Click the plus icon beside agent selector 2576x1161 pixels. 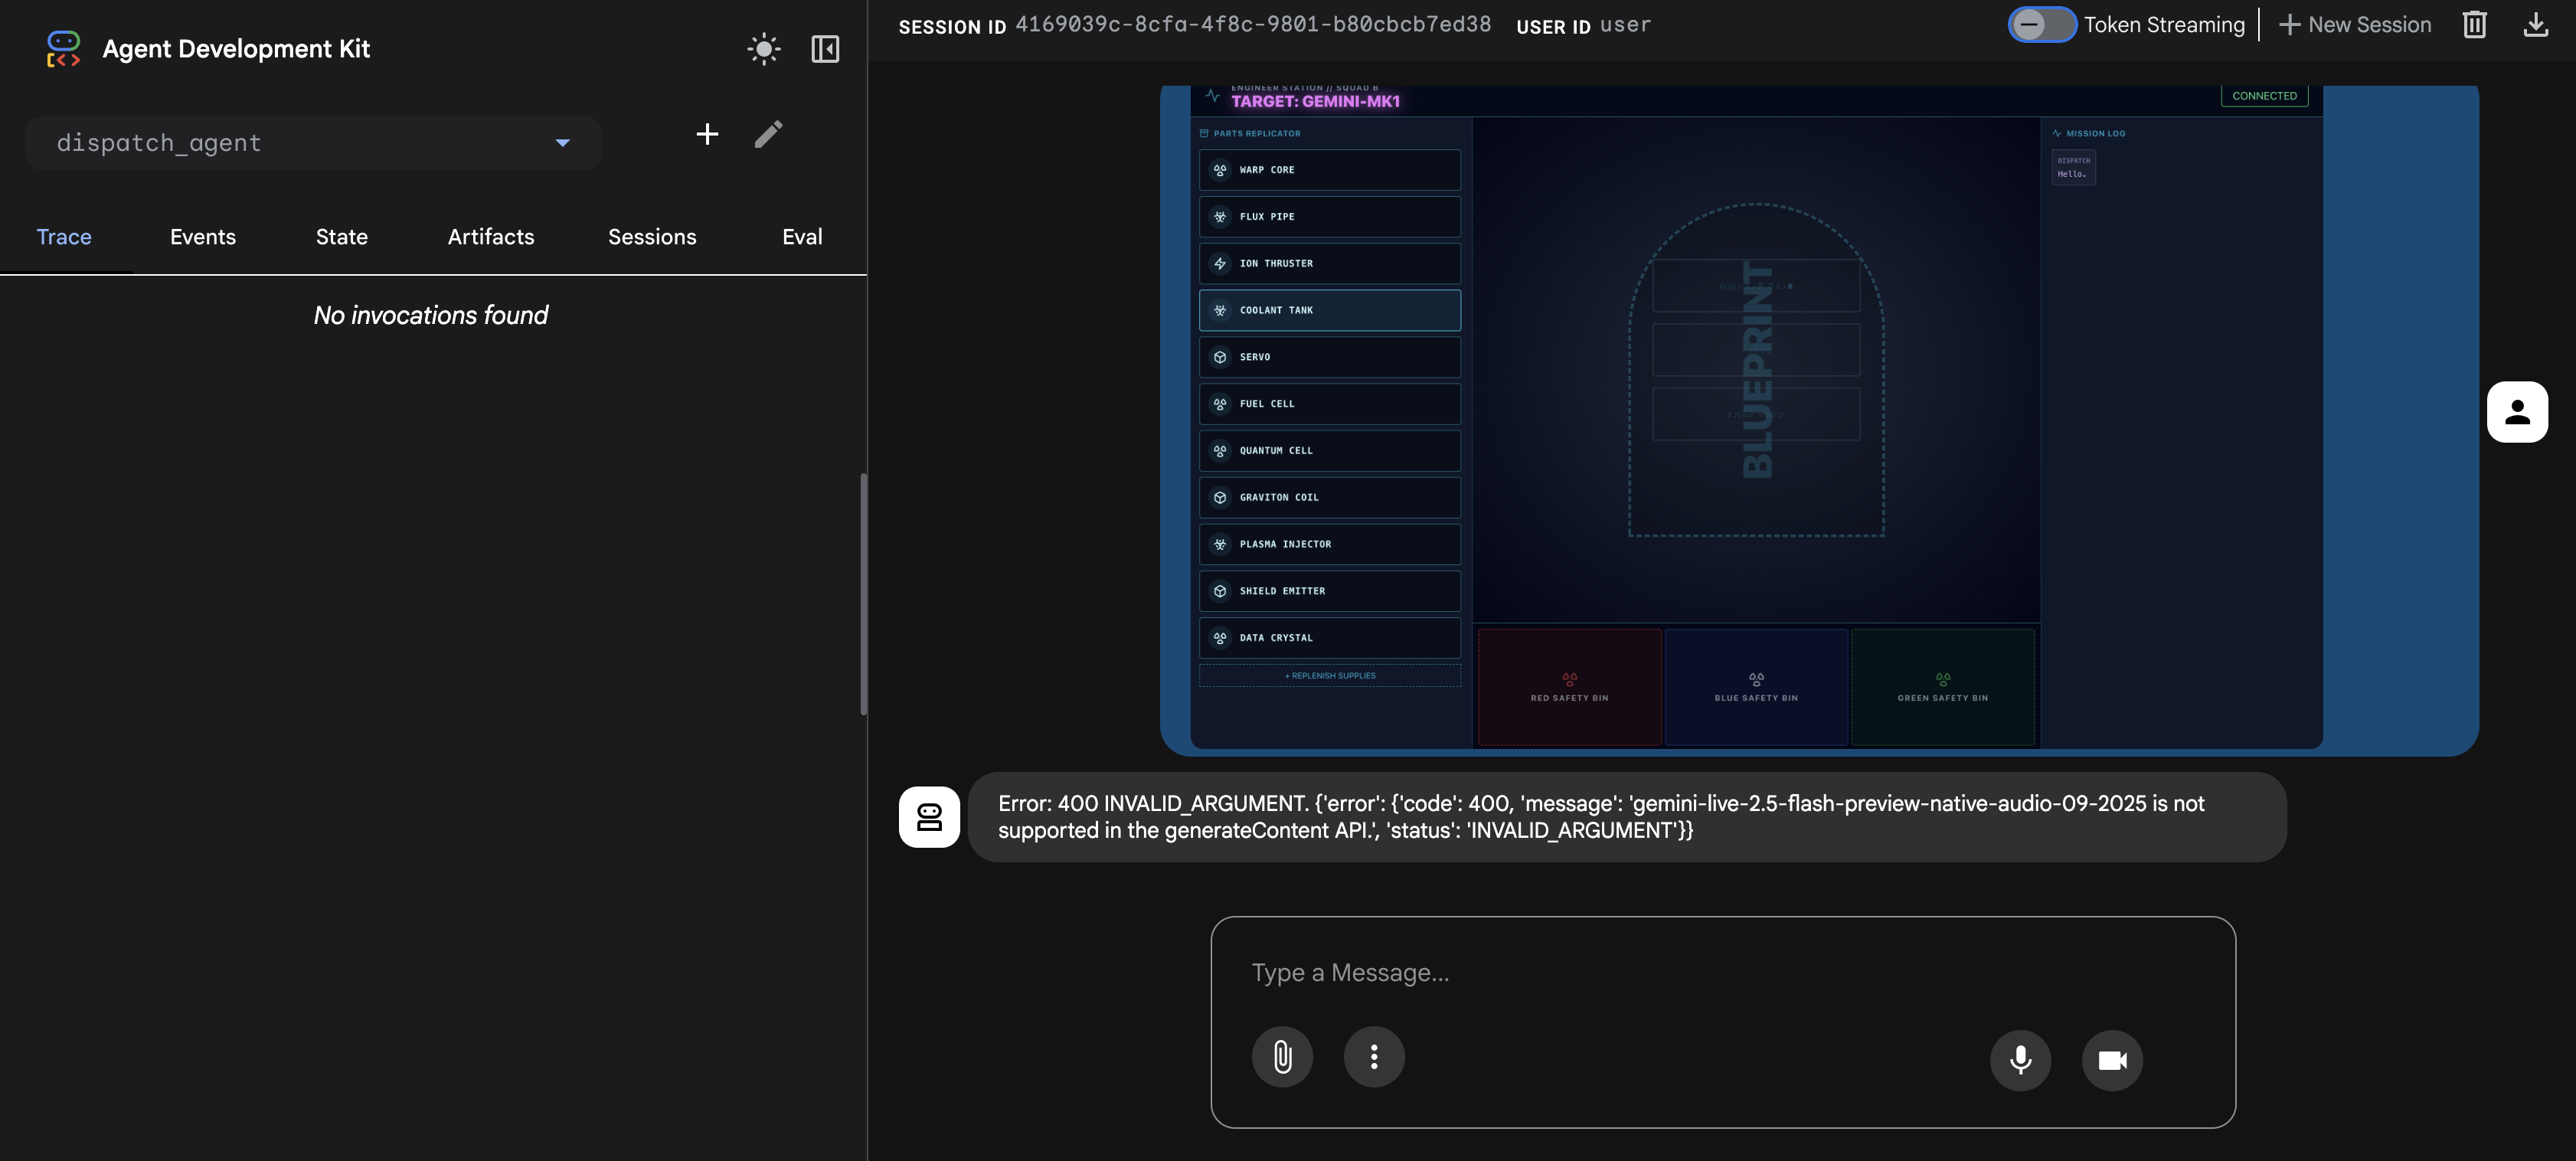coord(707,134)
